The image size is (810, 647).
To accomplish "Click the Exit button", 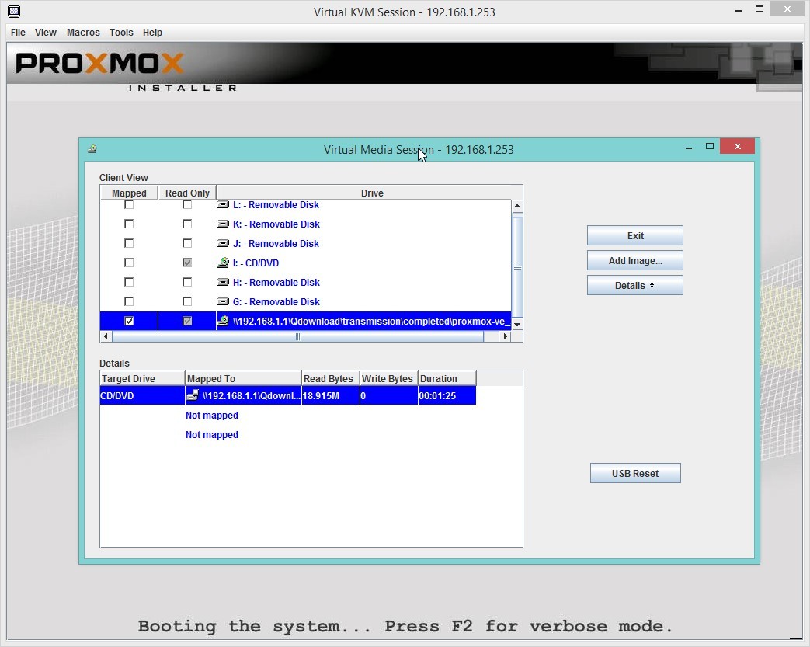I will coord(635,235).
